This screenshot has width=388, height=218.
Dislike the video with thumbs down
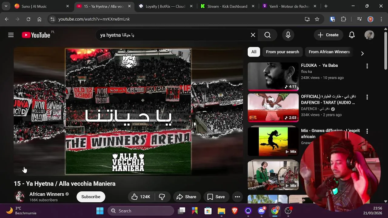point(162,197)
